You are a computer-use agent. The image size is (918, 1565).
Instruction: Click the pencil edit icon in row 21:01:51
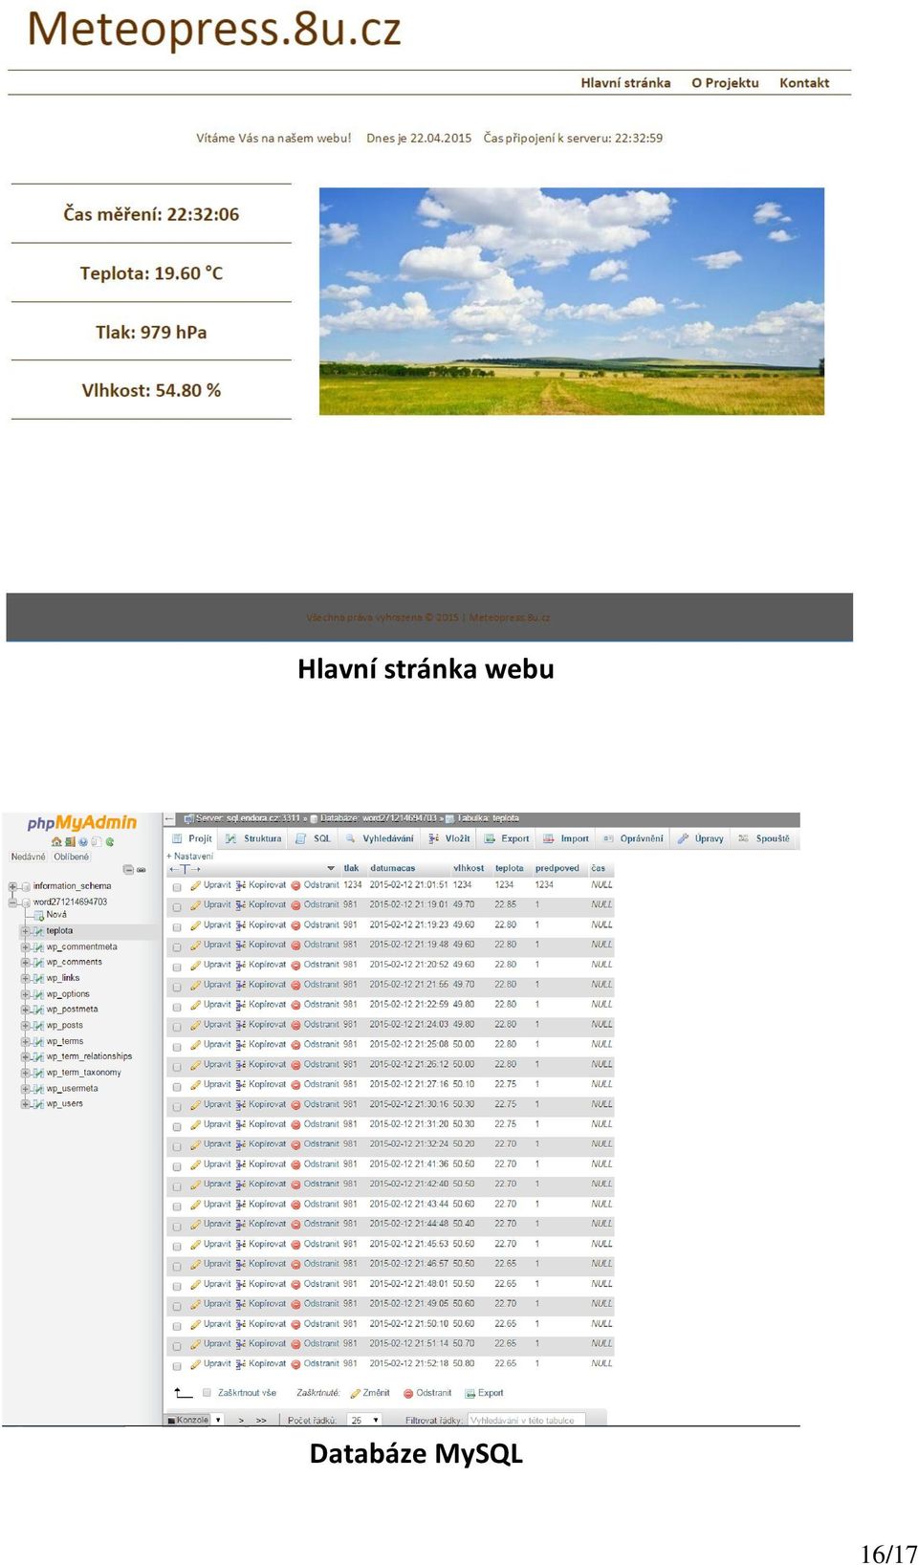(x=195, y=885)
